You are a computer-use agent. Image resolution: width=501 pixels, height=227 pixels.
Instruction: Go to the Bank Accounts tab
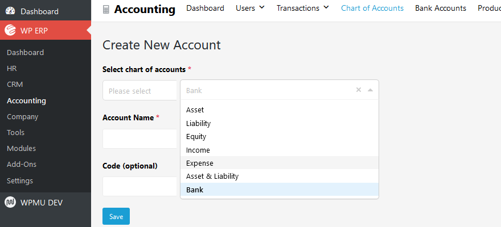coord(441,9)
